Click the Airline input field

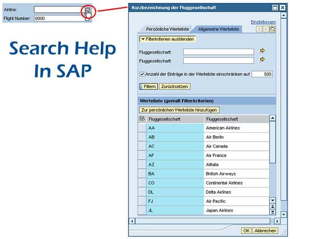click(x=59, y=9)
